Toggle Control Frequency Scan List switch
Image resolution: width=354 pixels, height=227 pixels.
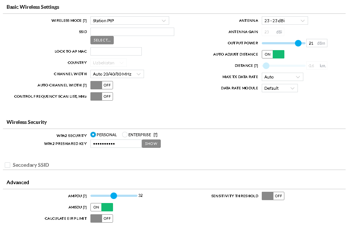[102, 97]
